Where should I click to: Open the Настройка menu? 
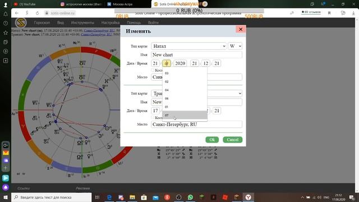coord(111,22)
